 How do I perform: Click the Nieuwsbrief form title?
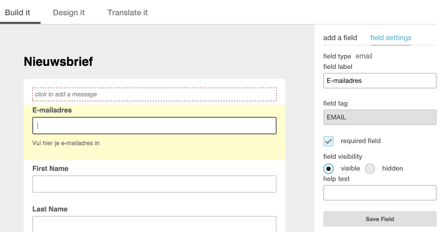coord(58,61)
